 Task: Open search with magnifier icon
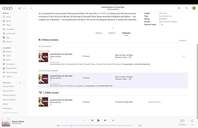pos(187,8)
